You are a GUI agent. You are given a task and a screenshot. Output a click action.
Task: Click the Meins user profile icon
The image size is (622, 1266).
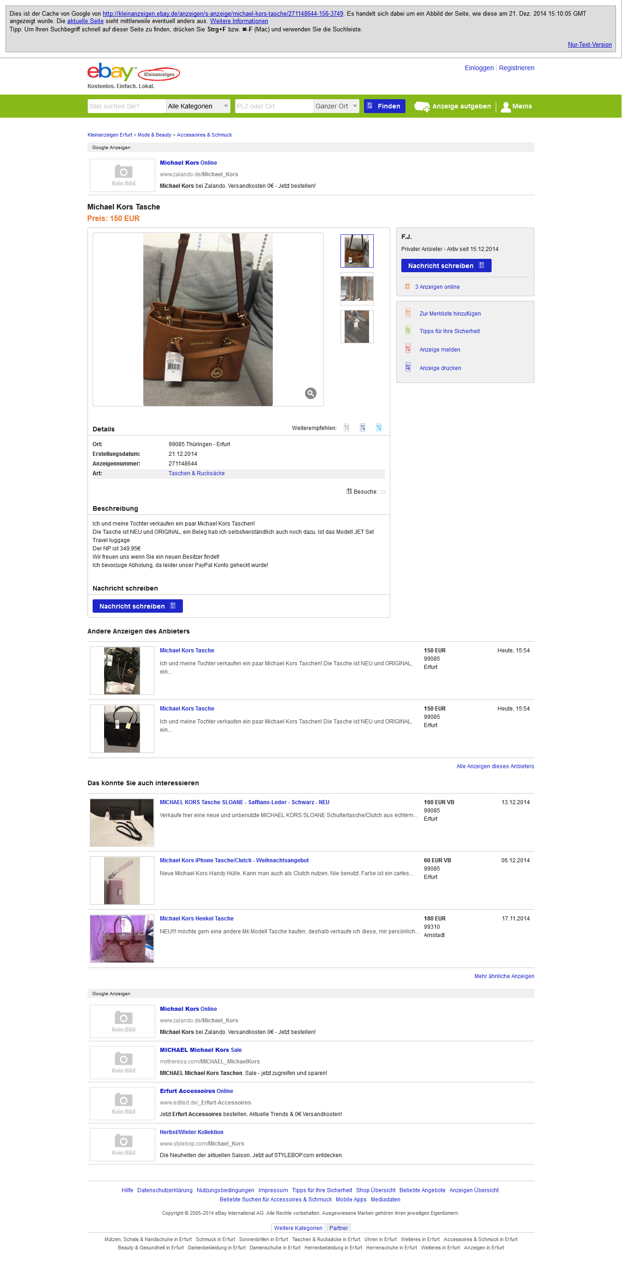point(505,107)
